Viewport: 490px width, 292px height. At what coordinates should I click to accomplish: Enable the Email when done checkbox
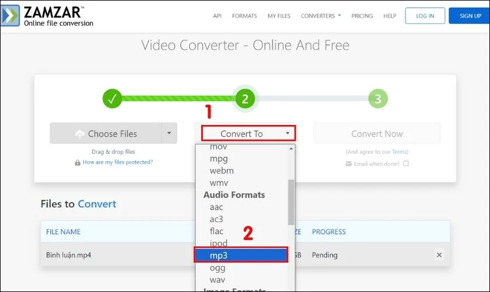tap(405, 164)
